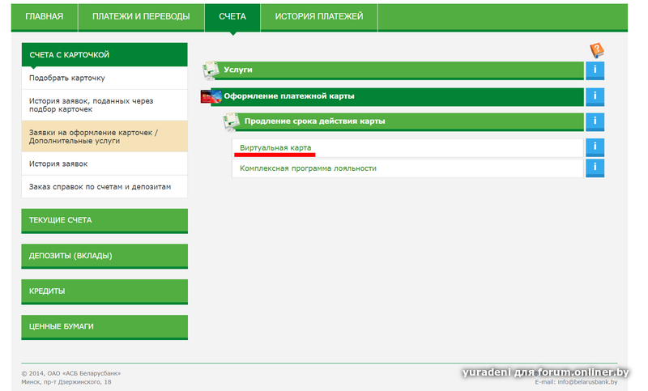This screenshot has width=648, height=391.
Task: Open the help book icon
Action: point(597,50)
